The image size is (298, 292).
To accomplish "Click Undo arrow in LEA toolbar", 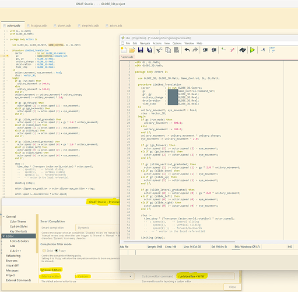I will point(187,50).
